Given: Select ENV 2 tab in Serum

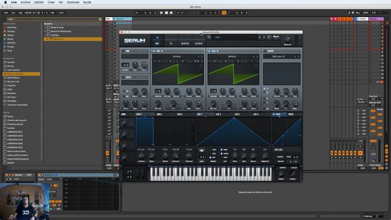Looking at the screenshot, I should tap(159, 114).
